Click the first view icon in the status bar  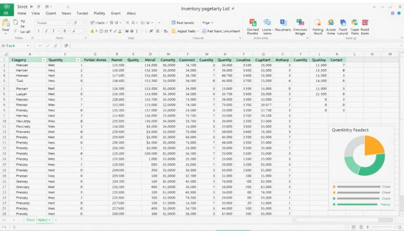click(353, 227)
